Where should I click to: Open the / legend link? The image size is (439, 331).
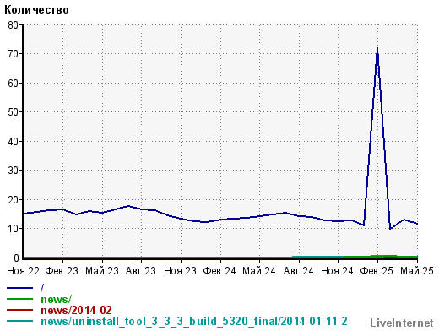(42, 288)
